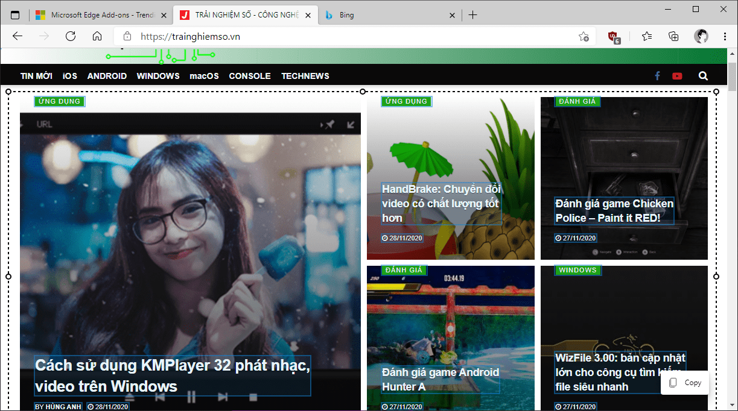Click the uBlock Origin extension shield icon
Screen dimensions: 738x411
[612, 36]
